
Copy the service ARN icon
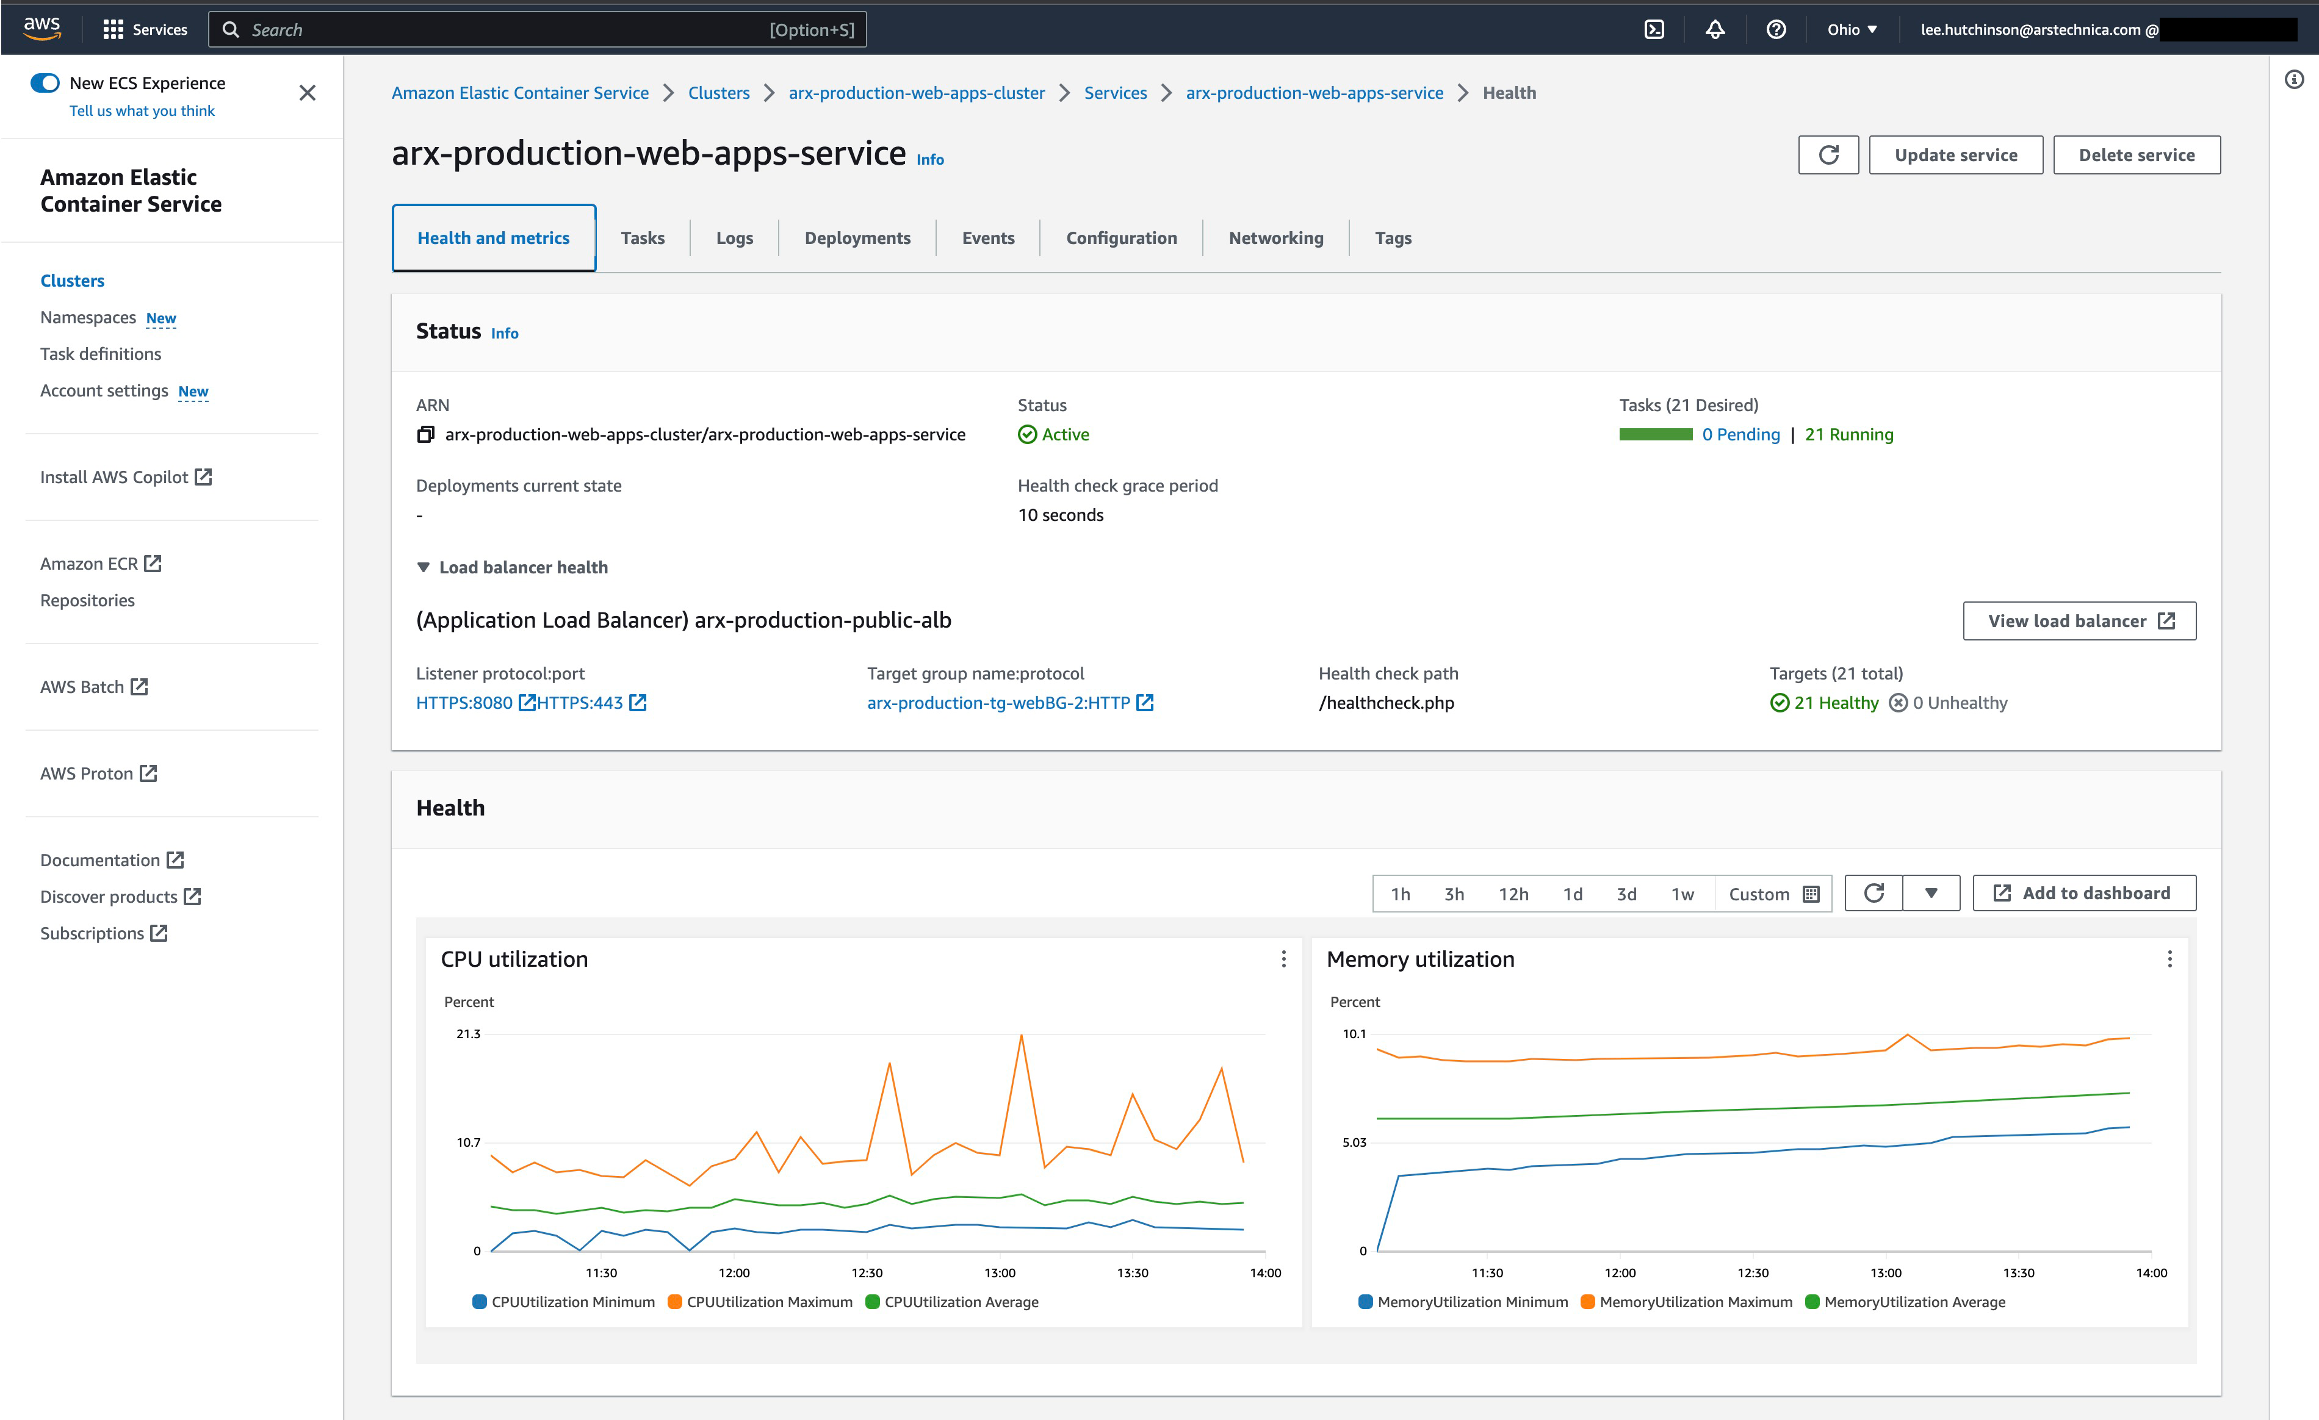tap(425, 434)
